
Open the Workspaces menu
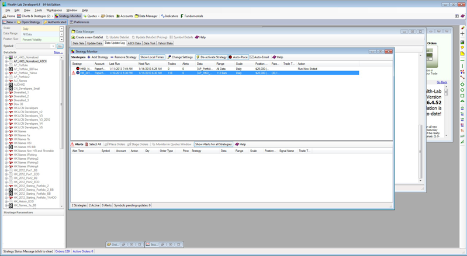coord(54,10)
